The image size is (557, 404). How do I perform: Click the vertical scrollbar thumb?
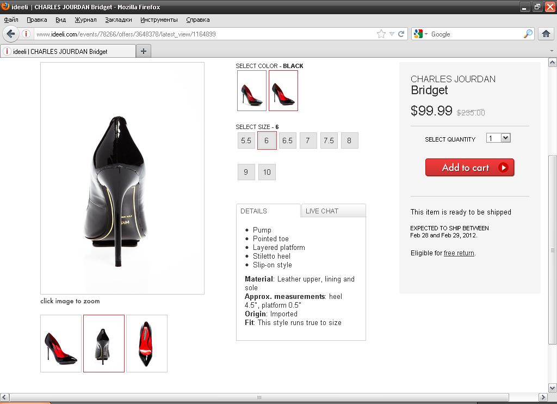pyautogui.click(x=553, y=250)
